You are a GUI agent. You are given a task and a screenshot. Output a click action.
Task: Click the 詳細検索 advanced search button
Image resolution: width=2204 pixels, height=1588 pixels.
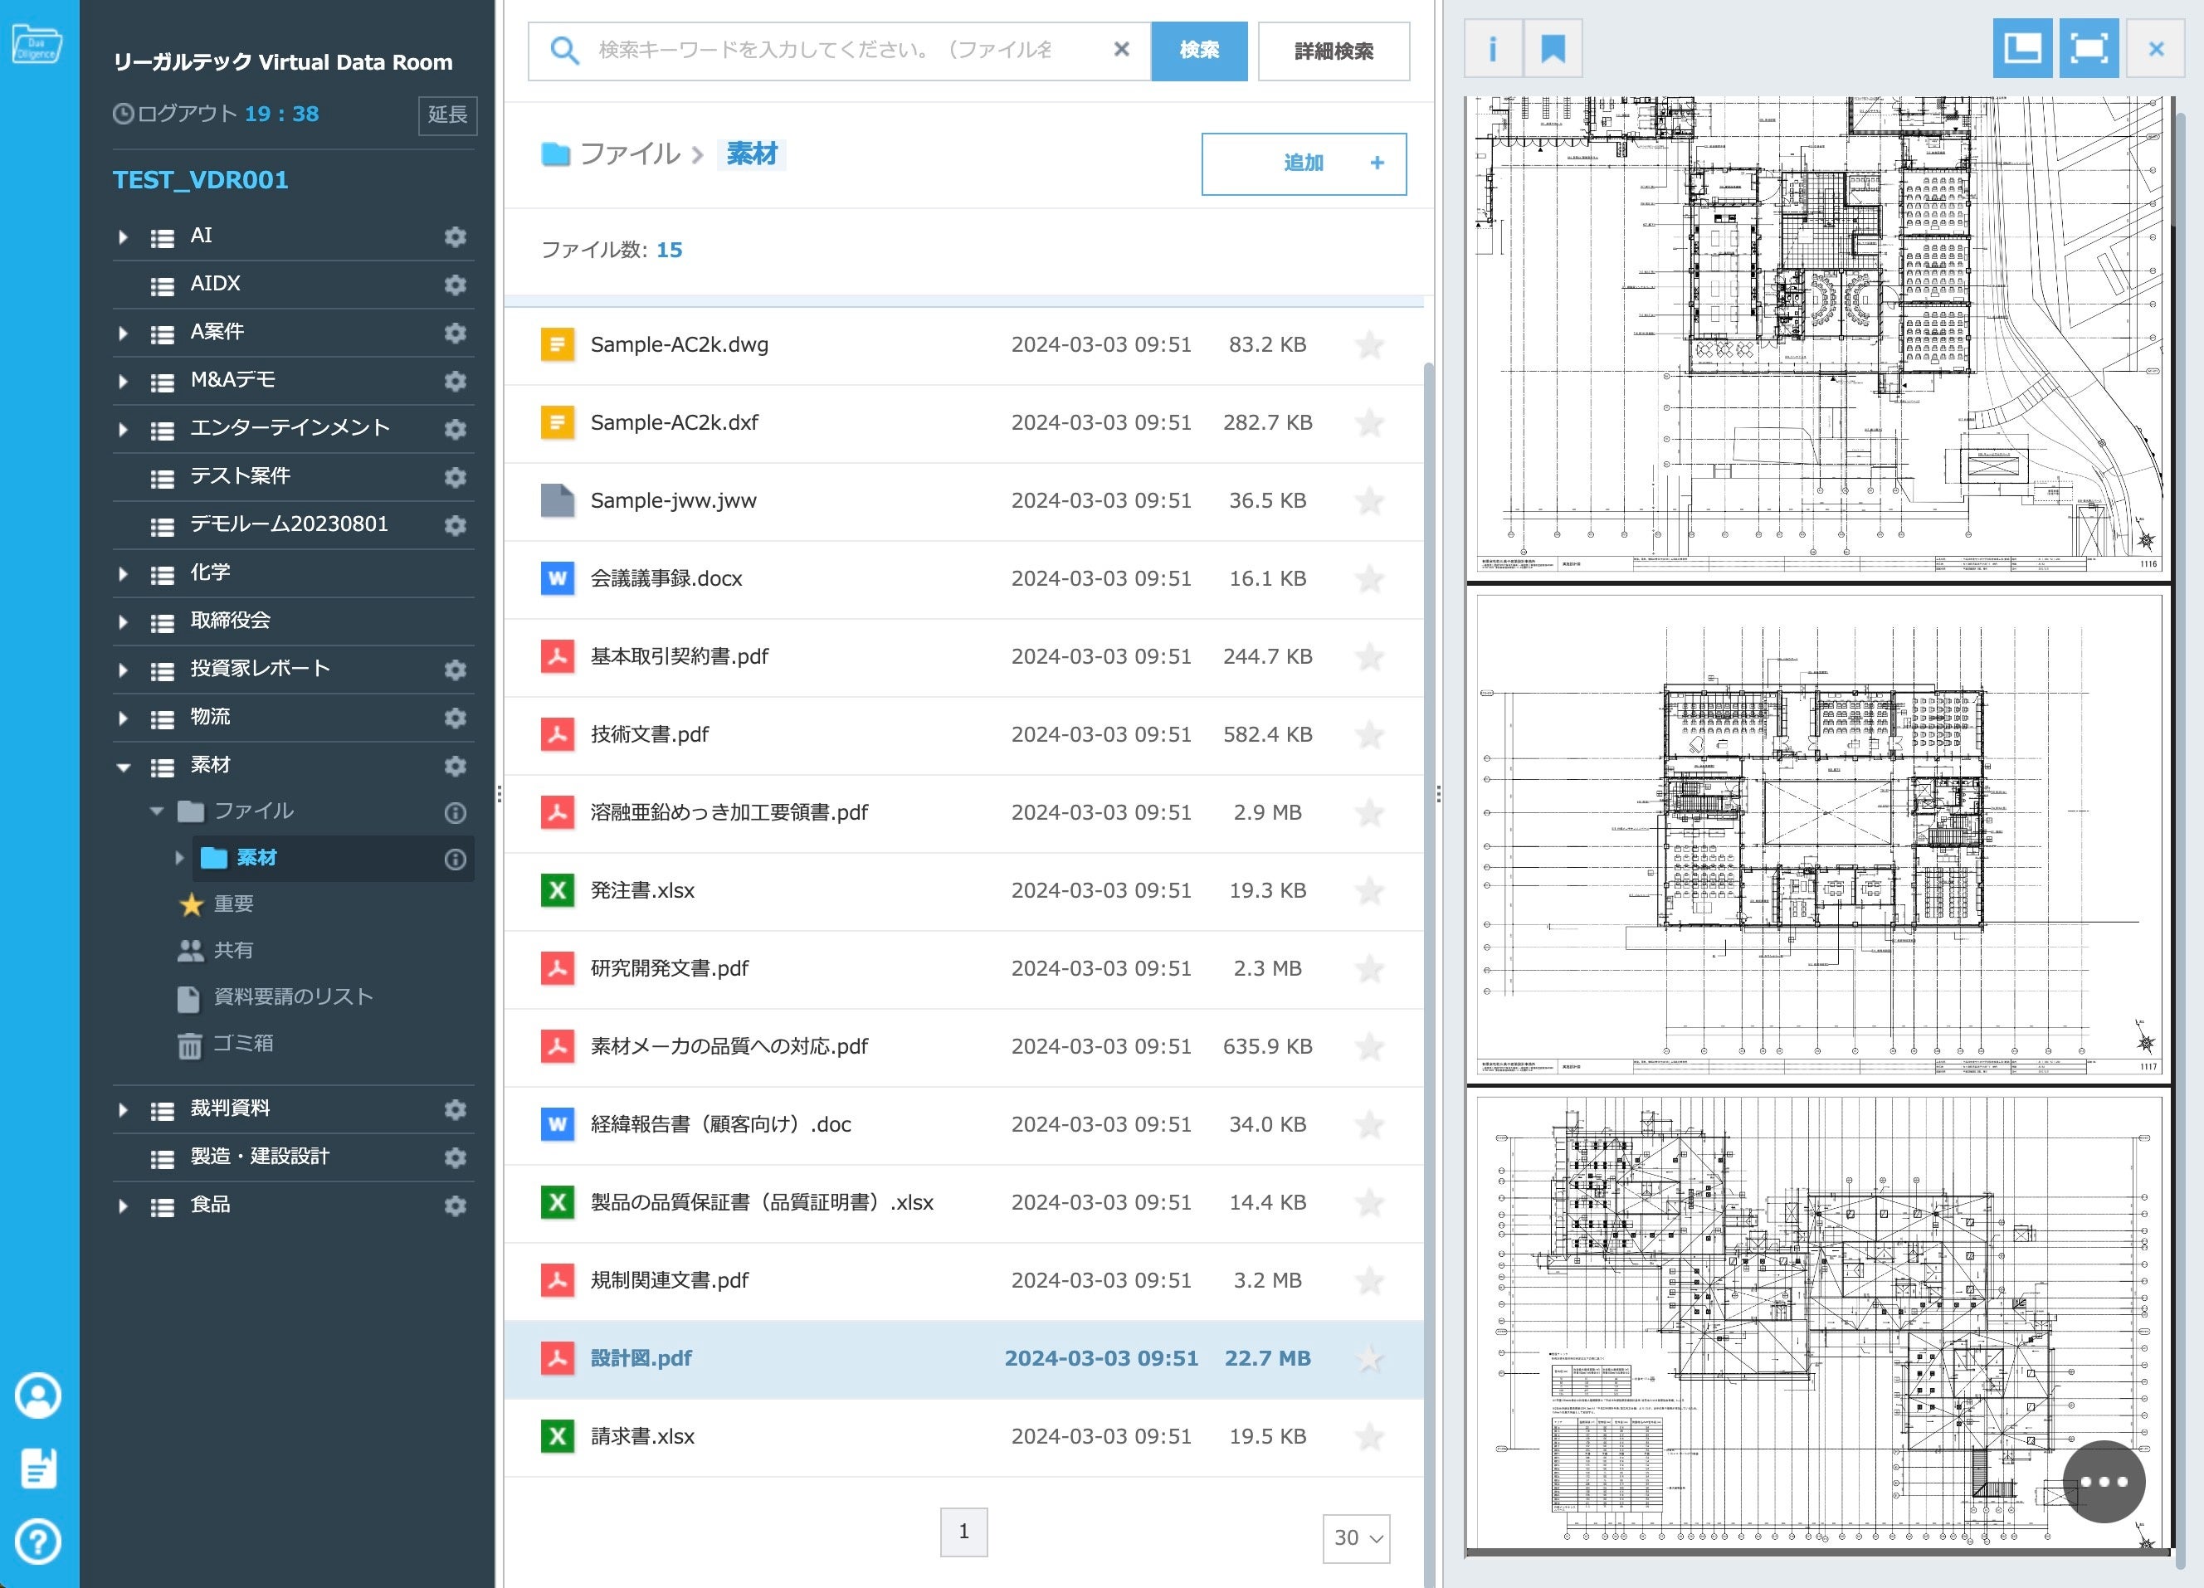[1333, 51]
